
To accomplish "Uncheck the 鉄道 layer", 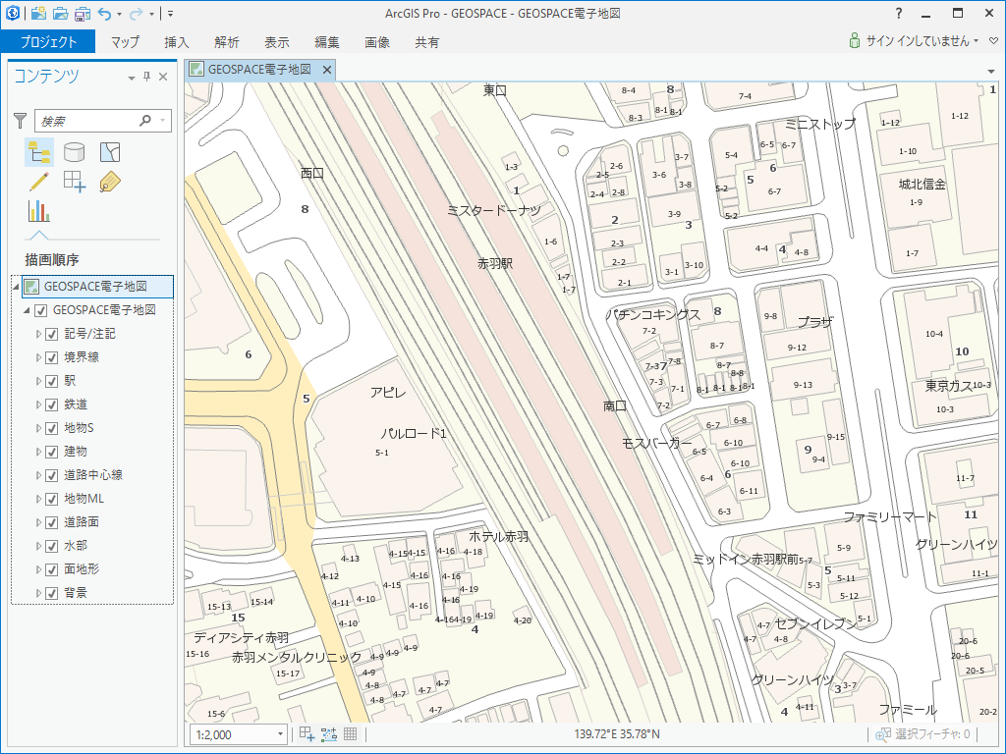I will [x=52, y=405].
